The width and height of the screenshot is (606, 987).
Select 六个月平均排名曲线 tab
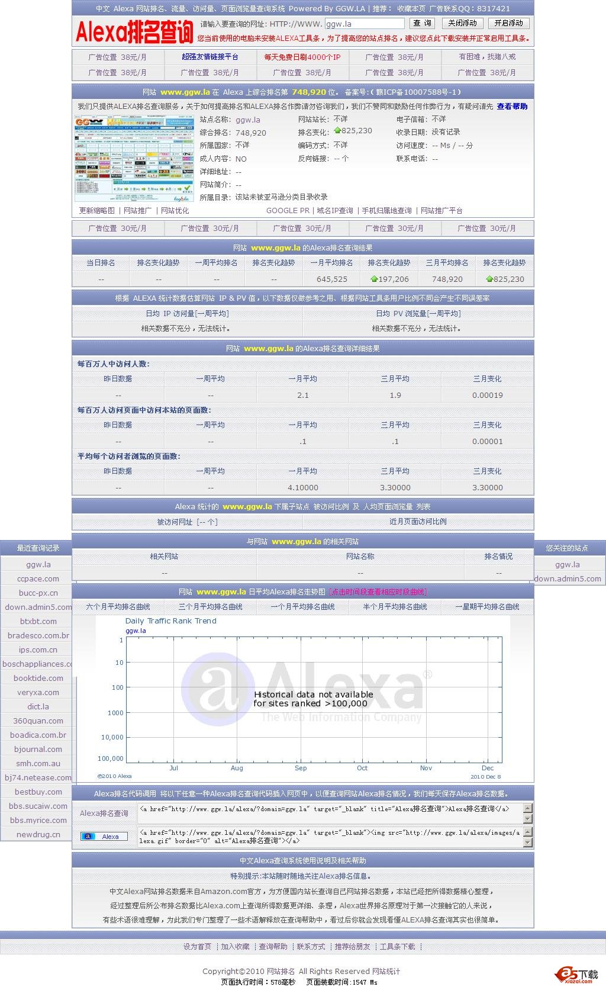point(118,607)
